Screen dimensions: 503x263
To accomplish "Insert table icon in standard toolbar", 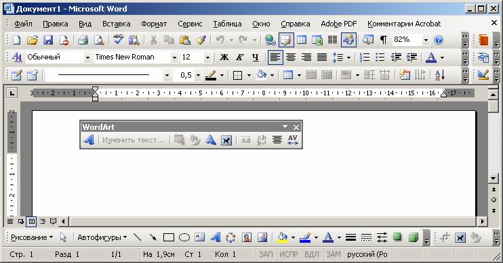I will [302, 40].
